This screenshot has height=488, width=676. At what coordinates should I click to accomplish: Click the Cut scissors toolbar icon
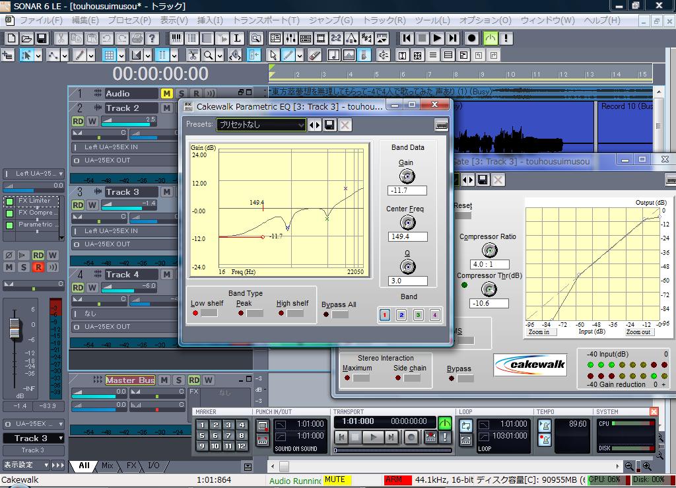(x=61, y=38)
